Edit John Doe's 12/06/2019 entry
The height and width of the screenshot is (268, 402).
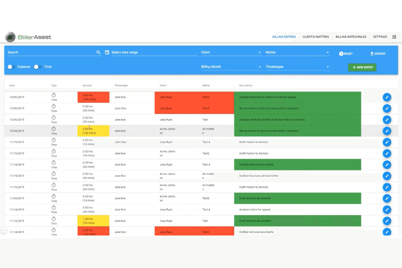(387, 108)
